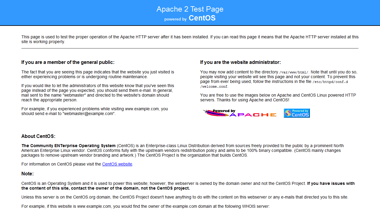This screenshot has width=380, height=211.
Task: Click the "About CentOS:" heading
Action: click(x=38, y=136)
